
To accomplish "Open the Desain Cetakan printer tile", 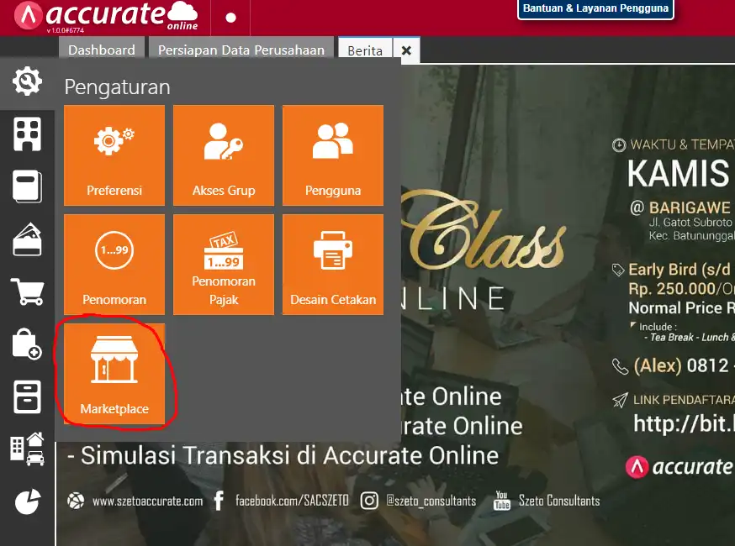I will 333,264.
